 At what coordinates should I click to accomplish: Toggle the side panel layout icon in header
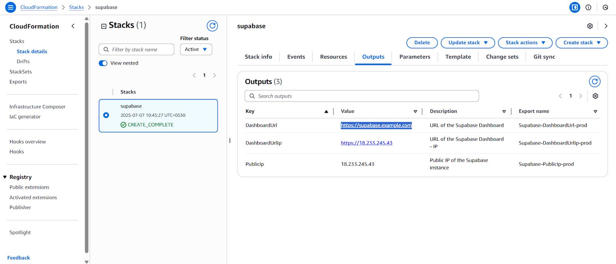click(575, 7)
